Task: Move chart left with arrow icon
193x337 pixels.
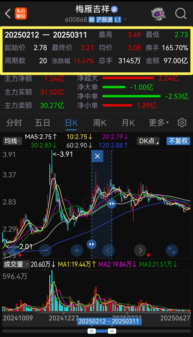Action: 109,250
